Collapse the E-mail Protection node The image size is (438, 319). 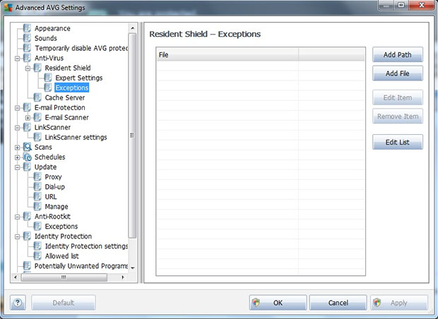18,108
